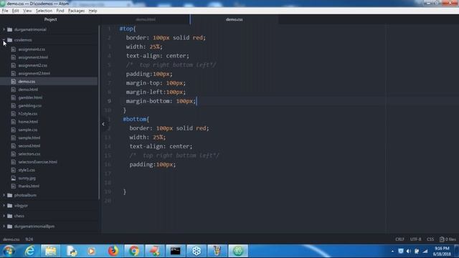This screenshot has height=258, width=459.
Task: Expand the photoalbum folder arrow
Action: (4, 195)
